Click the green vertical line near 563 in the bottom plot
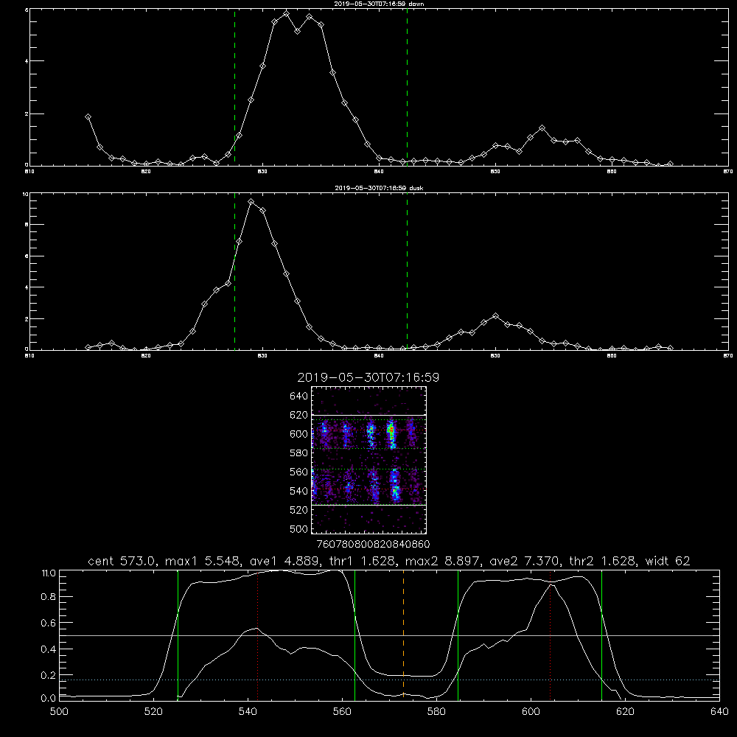Viewport: 737px width, 737px height. pos(355,635)
